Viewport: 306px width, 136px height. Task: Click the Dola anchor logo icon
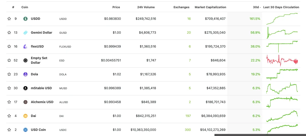pos(25,74)
